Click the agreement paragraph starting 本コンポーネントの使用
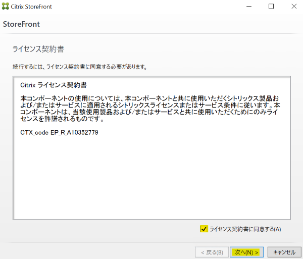This screenshot has height=259, width=303. click(x=150, y=109)
